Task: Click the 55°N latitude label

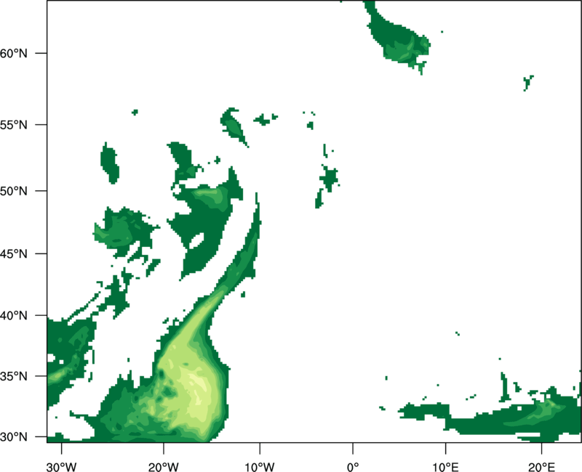Action: [x=13, y=125]
